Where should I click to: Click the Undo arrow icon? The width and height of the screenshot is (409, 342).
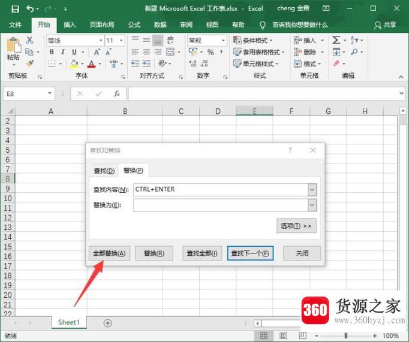[30, 9]
